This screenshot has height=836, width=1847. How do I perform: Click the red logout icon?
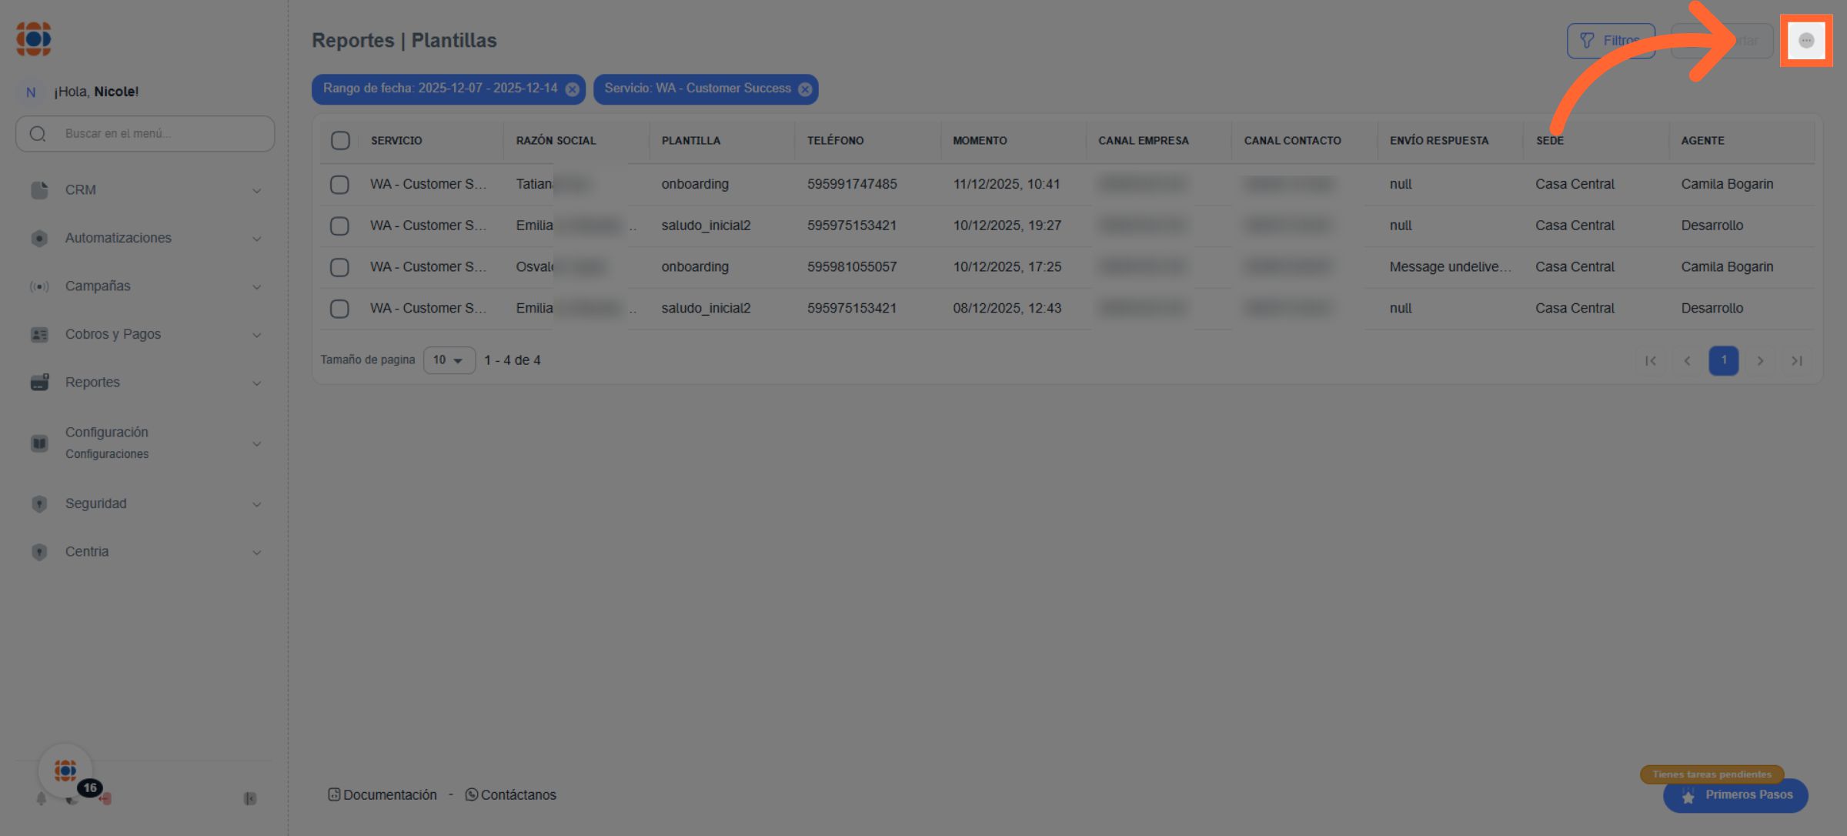106,798
